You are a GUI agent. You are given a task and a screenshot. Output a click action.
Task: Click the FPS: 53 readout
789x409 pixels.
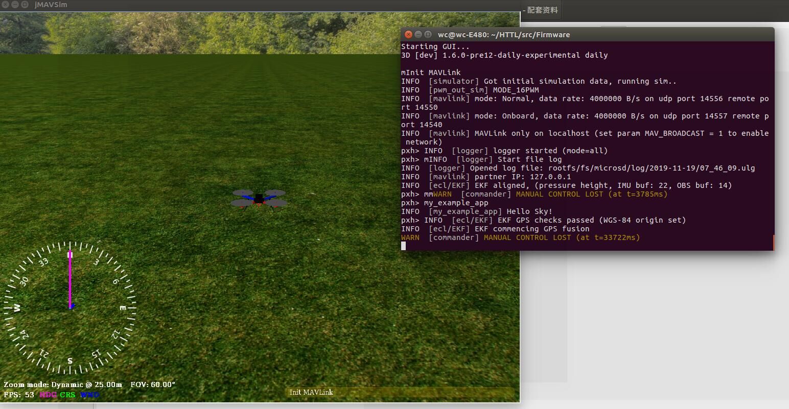click(x=19, y=395)
